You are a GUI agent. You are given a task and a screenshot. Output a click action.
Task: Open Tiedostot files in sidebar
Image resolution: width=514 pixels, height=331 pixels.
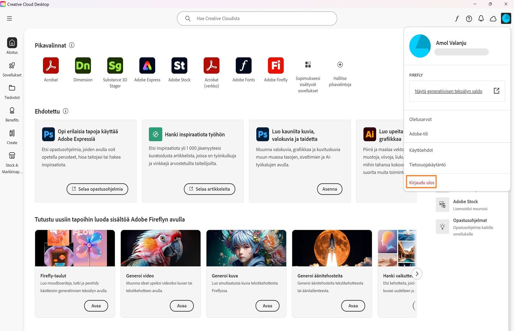pos(12,92)
